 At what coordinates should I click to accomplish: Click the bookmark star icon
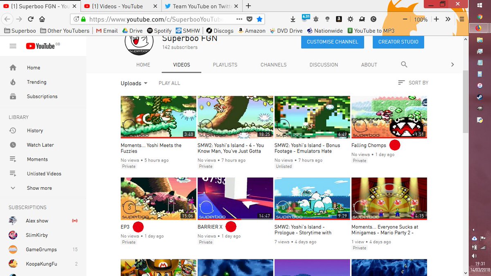259,19
